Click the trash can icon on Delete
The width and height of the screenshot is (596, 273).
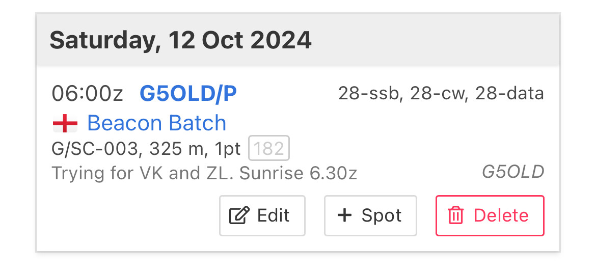pyautogui.click(x=455, y=215)
